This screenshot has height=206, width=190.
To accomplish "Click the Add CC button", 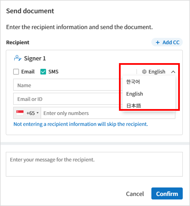I will [x=167, y=42].
